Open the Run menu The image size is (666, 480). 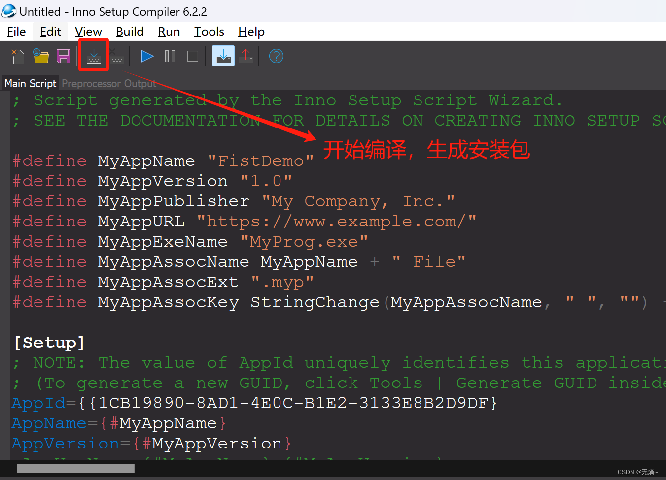pos(169,32)
